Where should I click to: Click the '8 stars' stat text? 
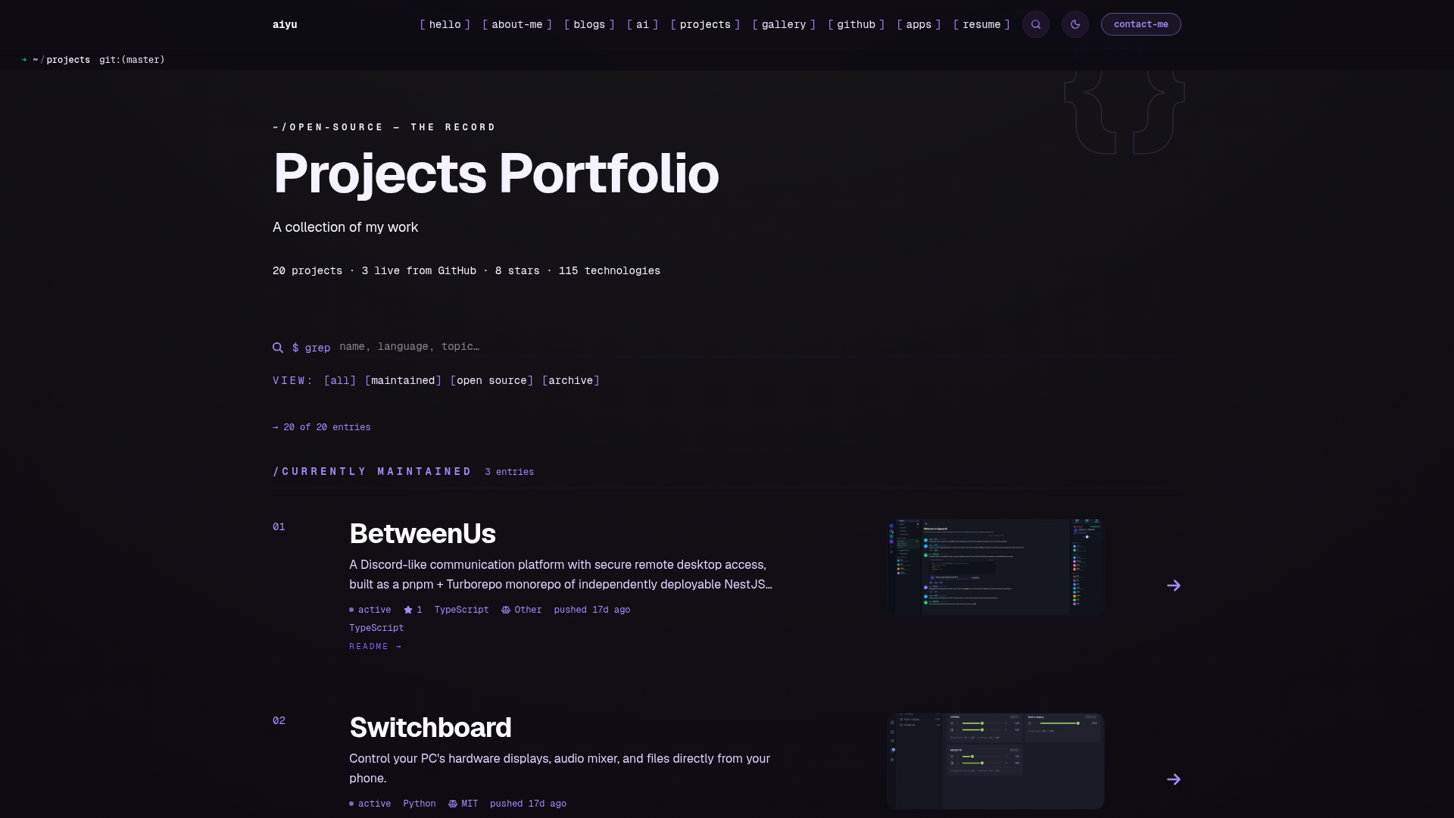tap(517, 270)
